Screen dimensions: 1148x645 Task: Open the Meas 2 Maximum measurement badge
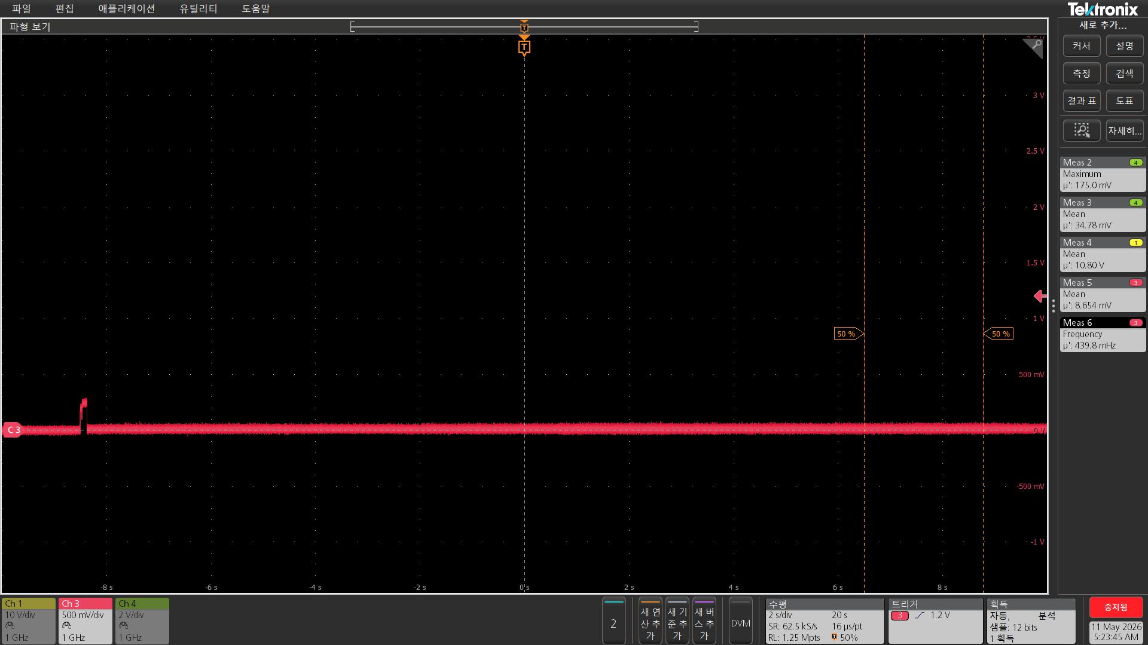coord(1103,174)
